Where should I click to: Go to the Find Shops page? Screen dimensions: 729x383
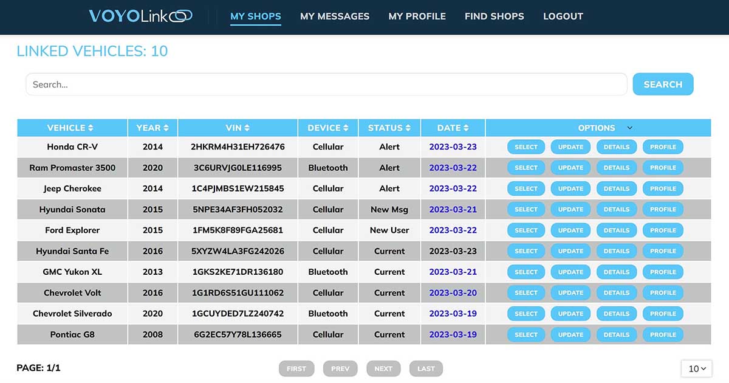pyautogui.click(x=494, y=16)
